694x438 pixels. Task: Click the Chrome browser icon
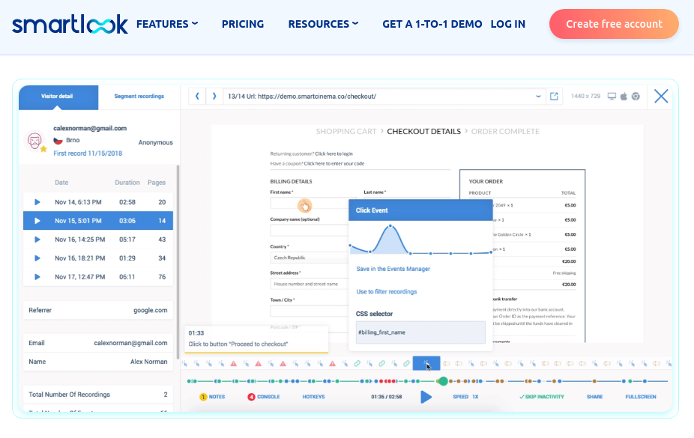(x=636, y=97)
